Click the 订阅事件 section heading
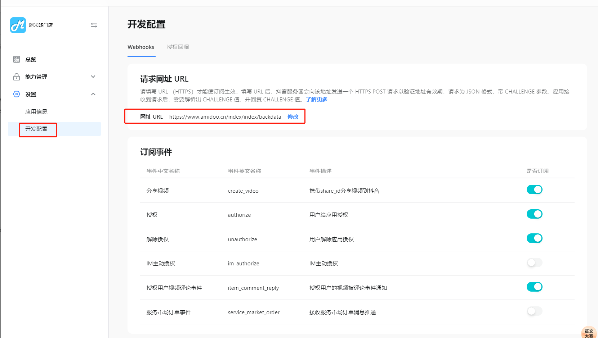The image size is (598, 338). 156,152
